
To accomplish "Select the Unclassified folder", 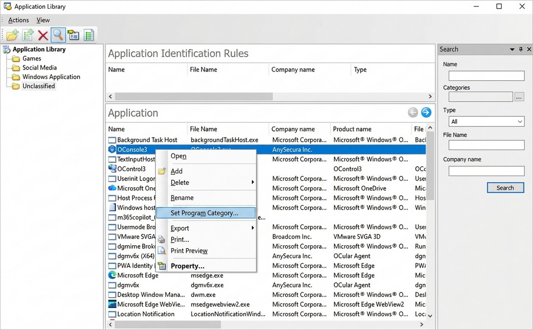I will tap(39, 86).
